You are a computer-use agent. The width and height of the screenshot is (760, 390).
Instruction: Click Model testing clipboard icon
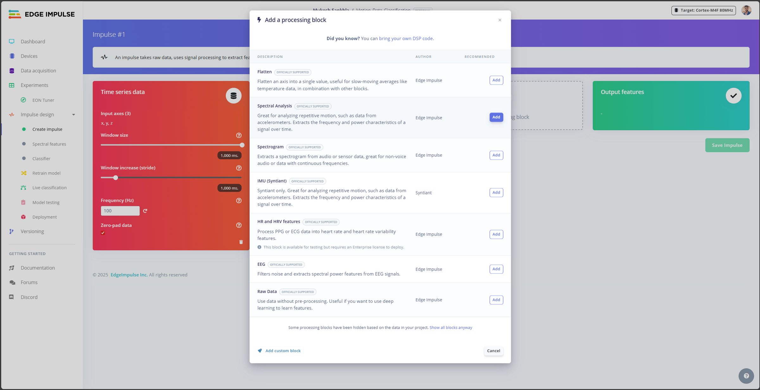click(x=23, y=202)
